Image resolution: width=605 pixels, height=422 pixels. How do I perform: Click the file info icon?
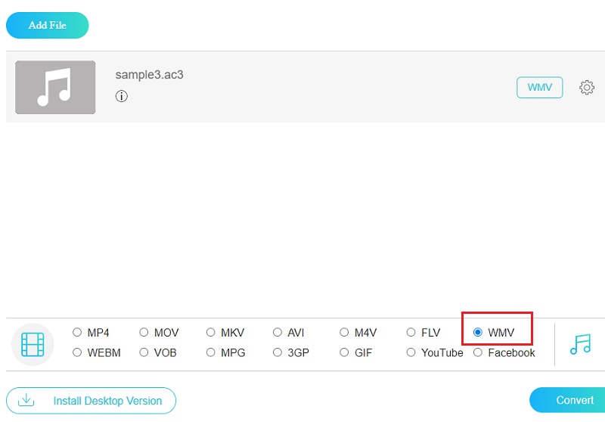(121, 96)
